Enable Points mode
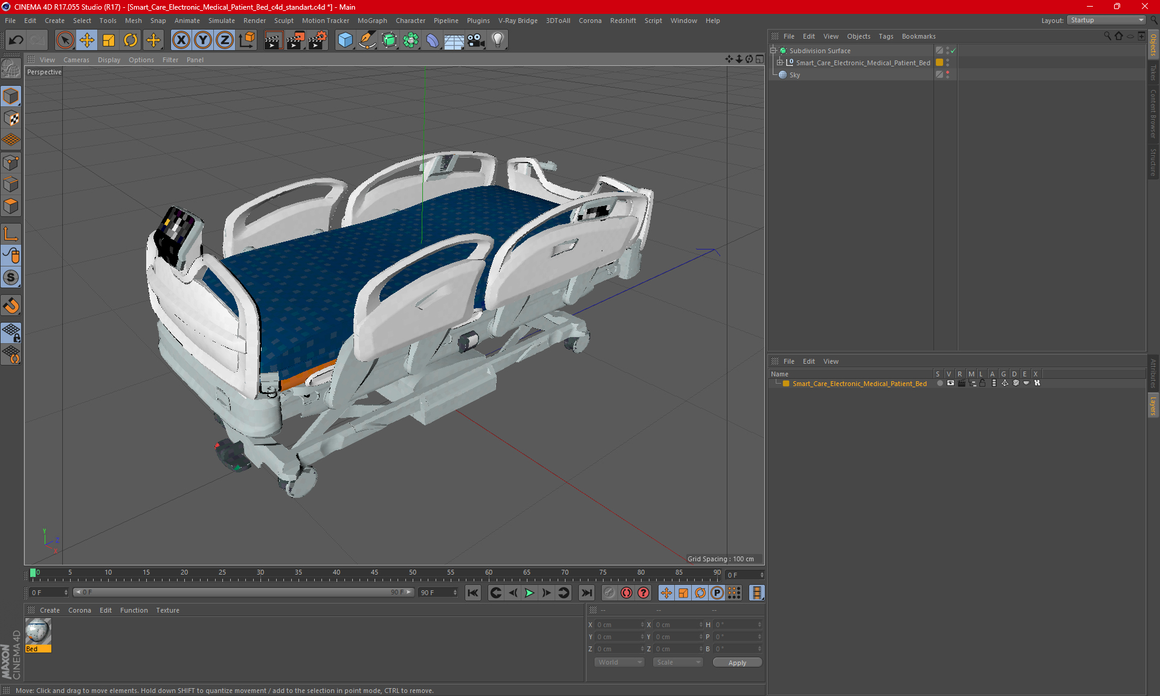Image resolution: width=1160 pixels, height=696 pixels. click(11, 163)
